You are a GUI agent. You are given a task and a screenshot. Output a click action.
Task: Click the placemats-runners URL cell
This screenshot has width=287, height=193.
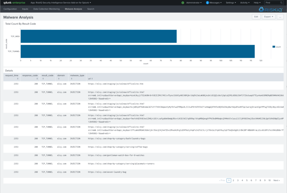tap(121, 164)
